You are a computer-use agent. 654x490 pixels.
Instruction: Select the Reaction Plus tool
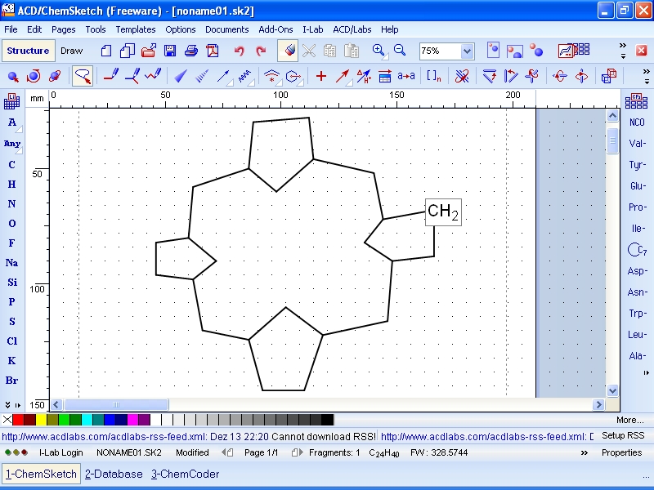click(x=320, y=77)
